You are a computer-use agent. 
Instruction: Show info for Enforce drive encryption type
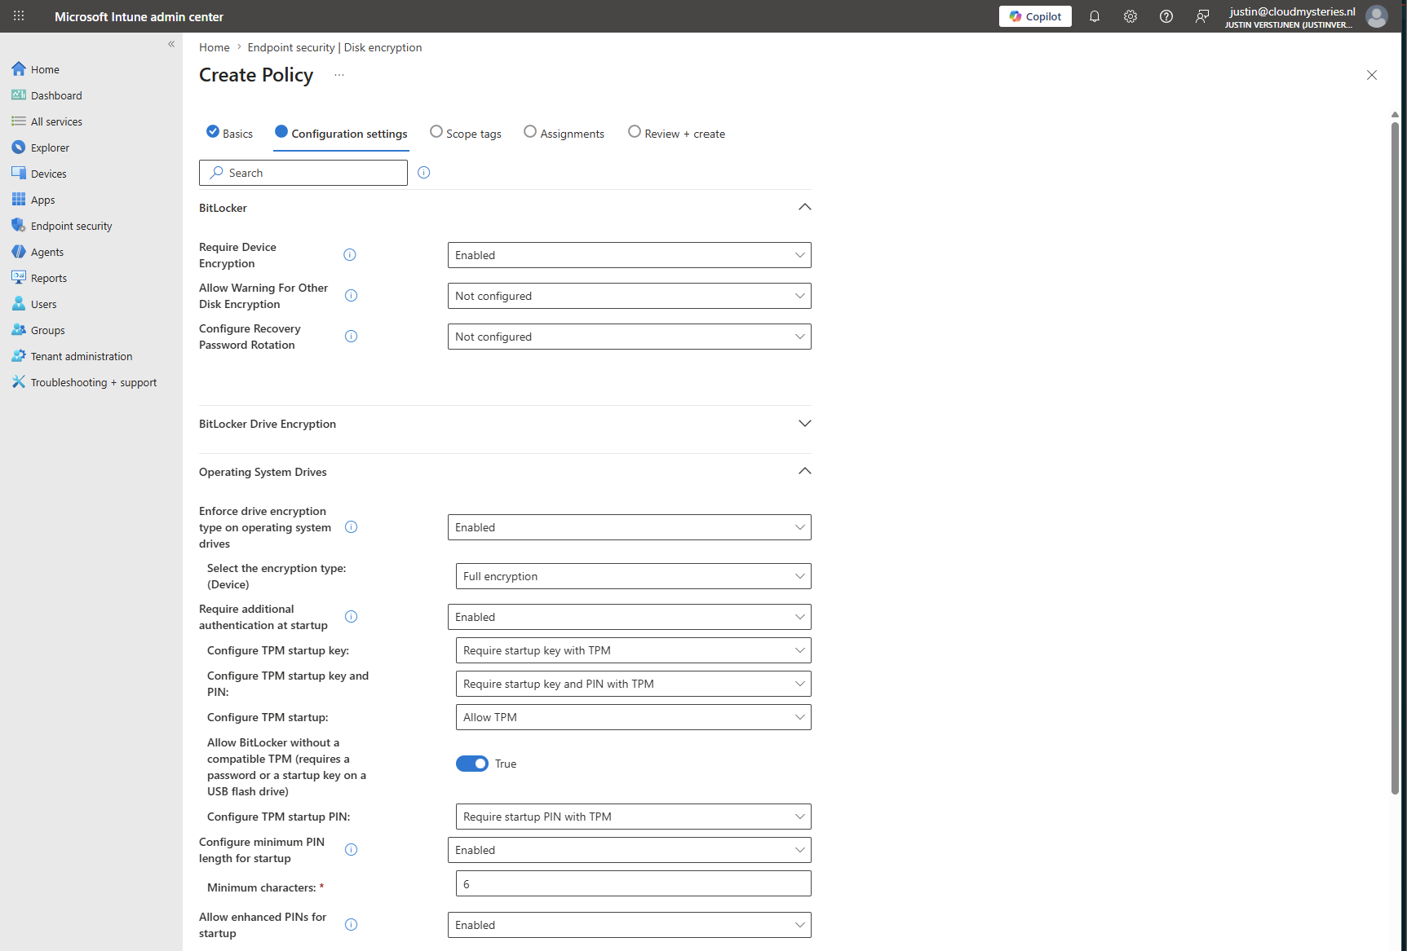[x=352, y=527]
